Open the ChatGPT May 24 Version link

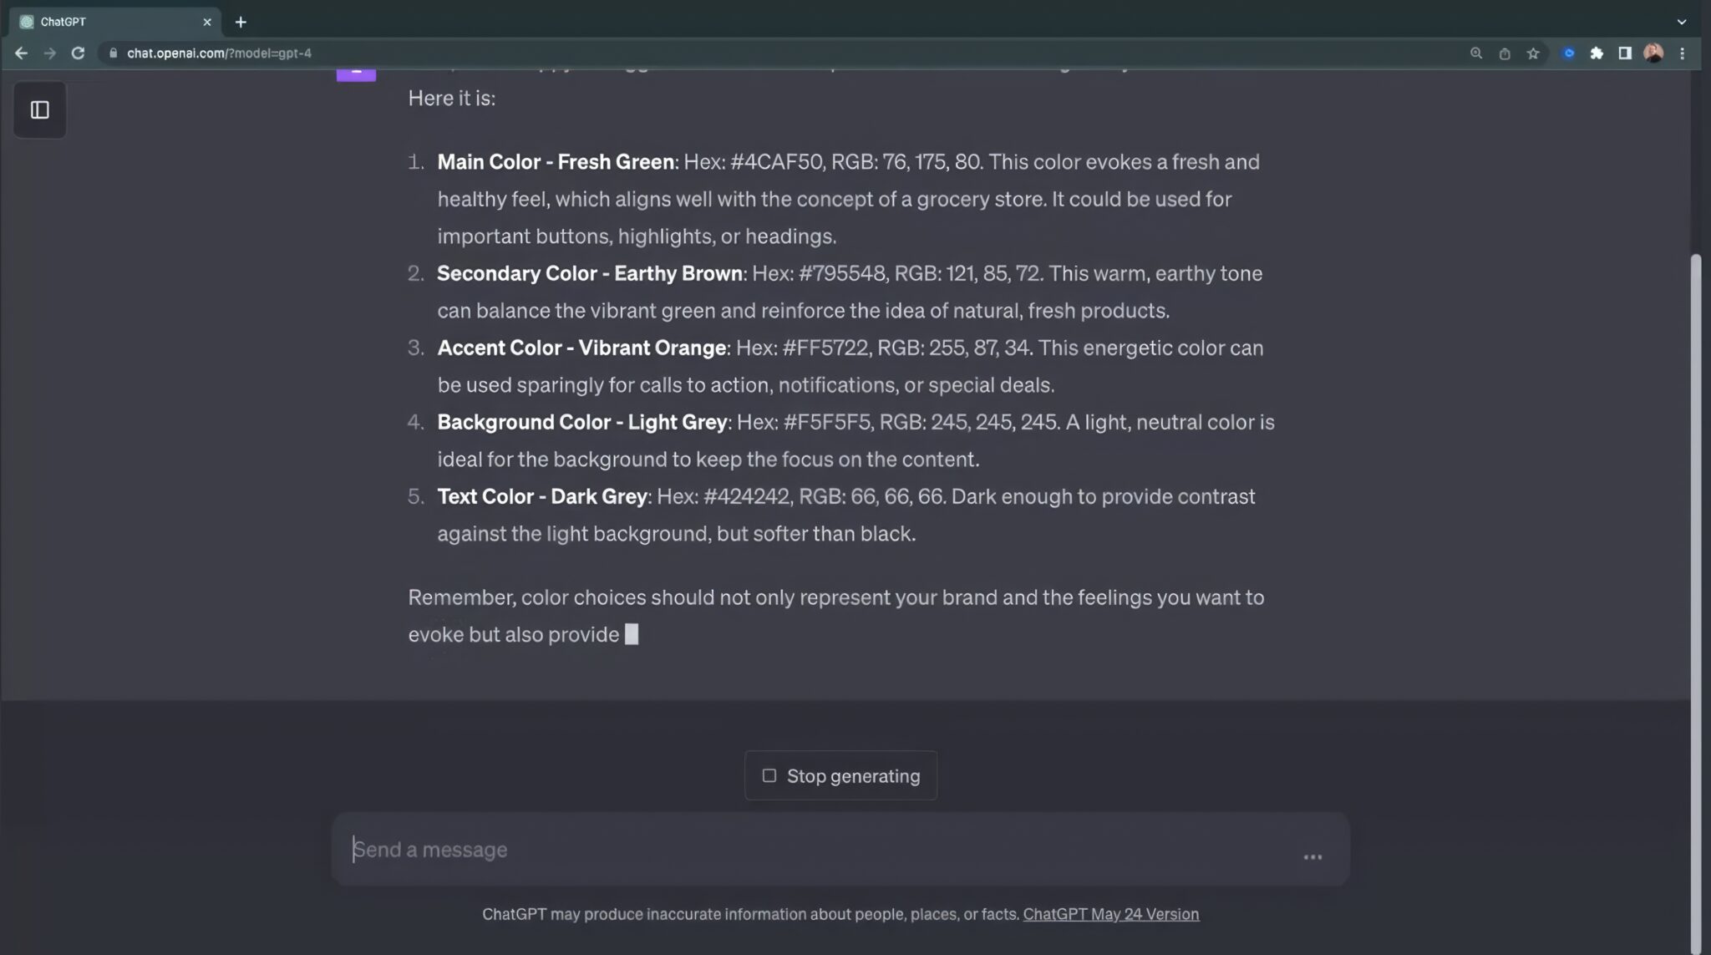pos(1111,914)
